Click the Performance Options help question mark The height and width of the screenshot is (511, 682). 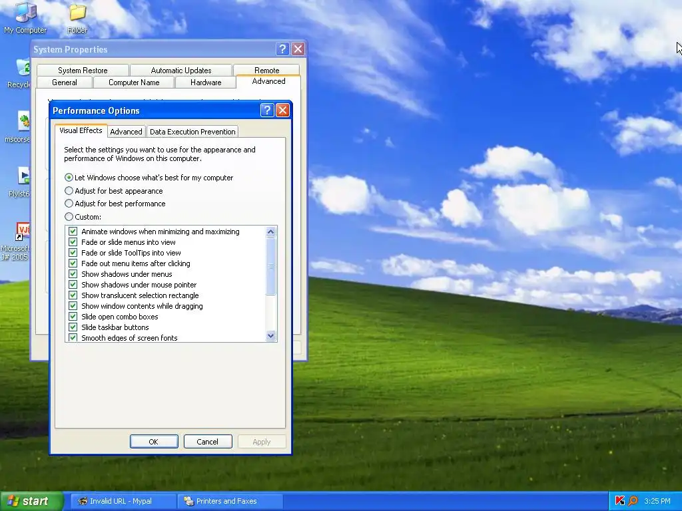267,110
